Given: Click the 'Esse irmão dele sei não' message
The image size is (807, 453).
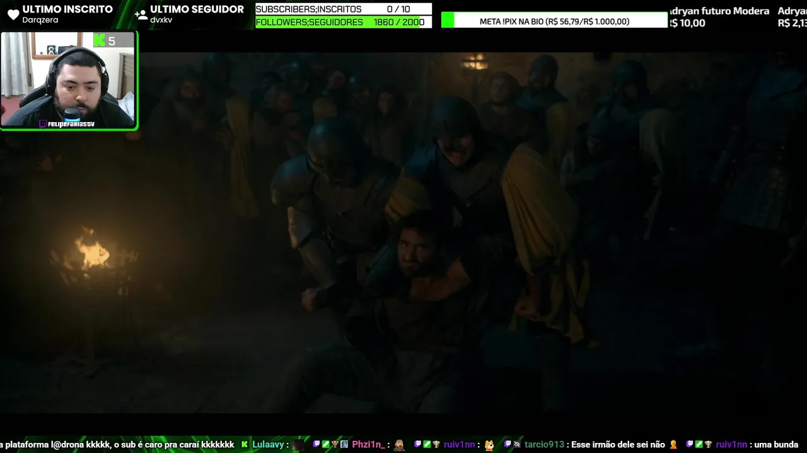Looking at the screenshot, I should [618, 444].
